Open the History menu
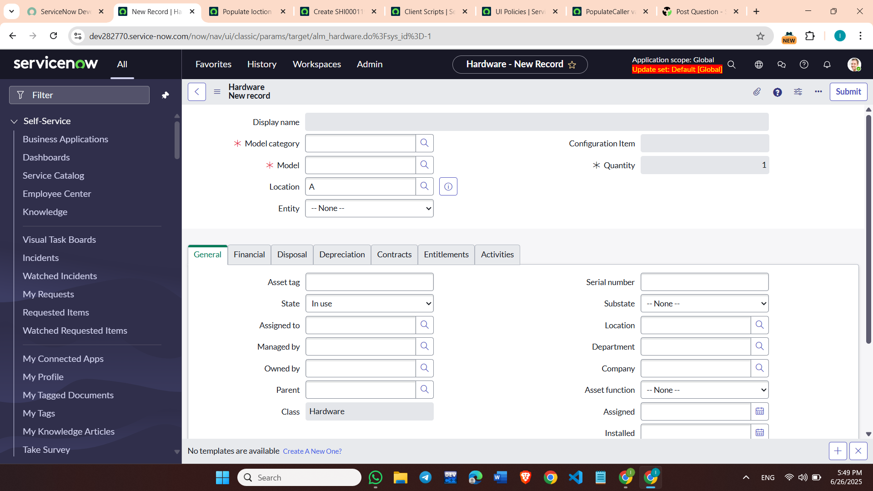Viewport: 873px width, 491px height. [262, 65]
